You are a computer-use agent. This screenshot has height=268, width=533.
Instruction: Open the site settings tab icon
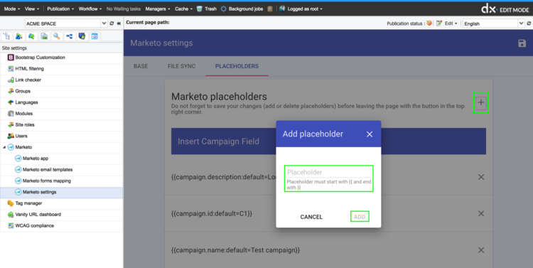95,36
